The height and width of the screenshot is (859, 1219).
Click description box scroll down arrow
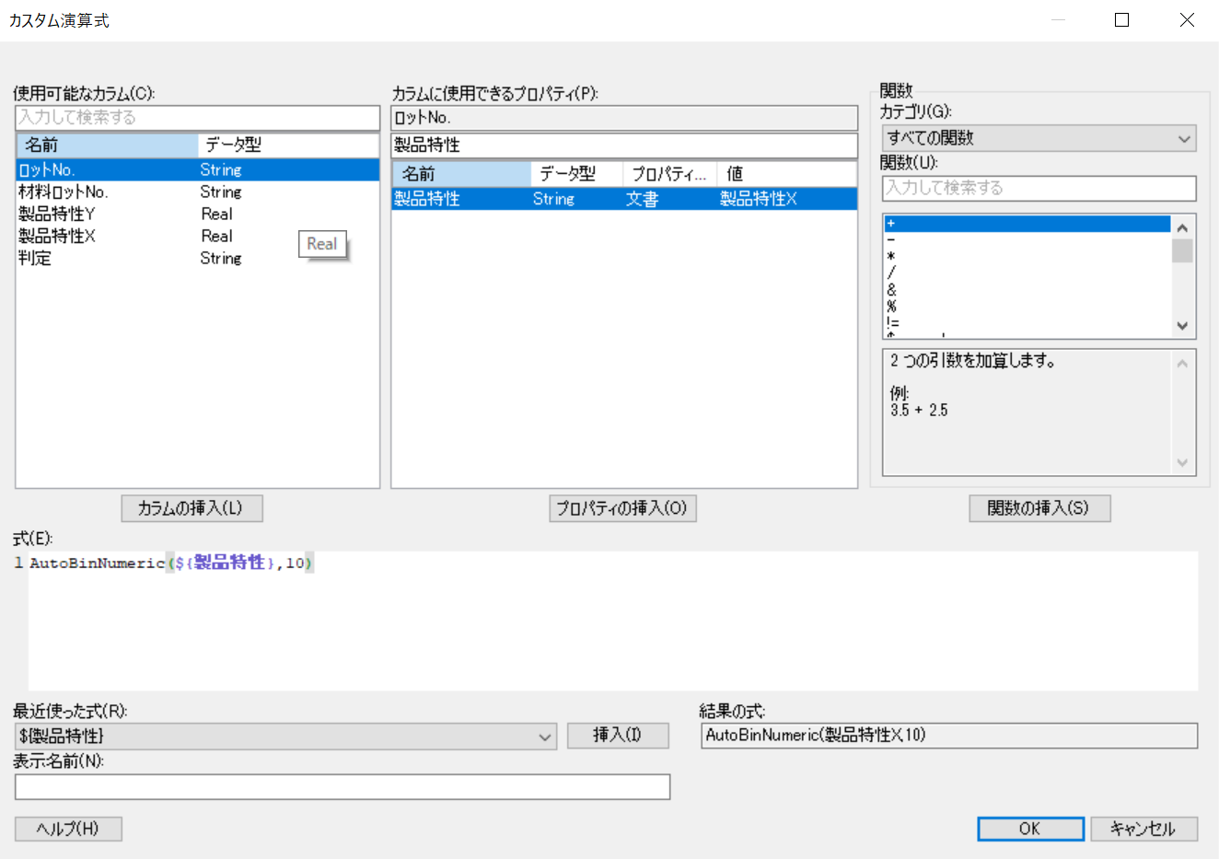pos(1182,462)
